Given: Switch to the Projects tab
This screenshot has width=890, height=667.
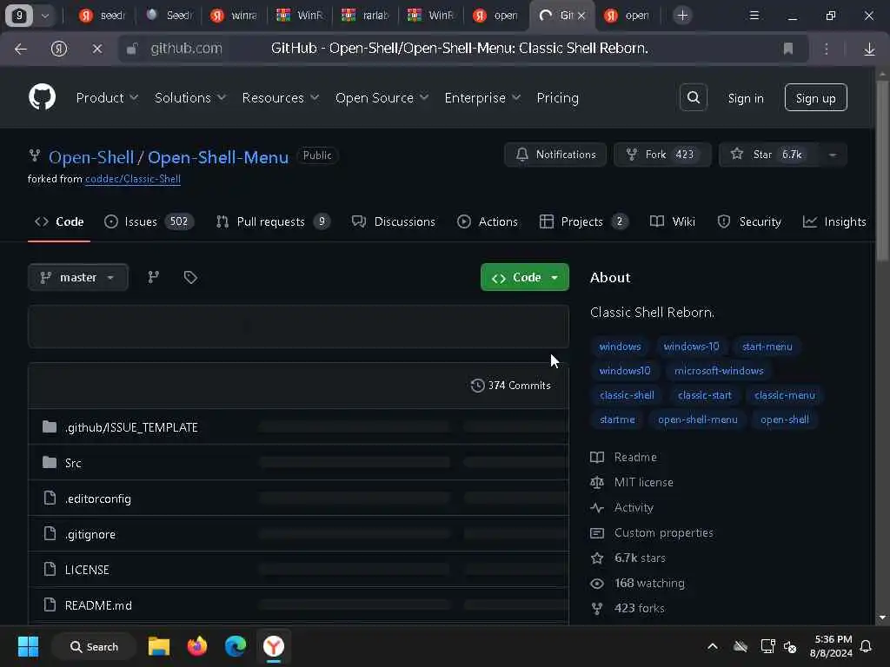Looking at the screenshot, I should click(x=583, y=221).
